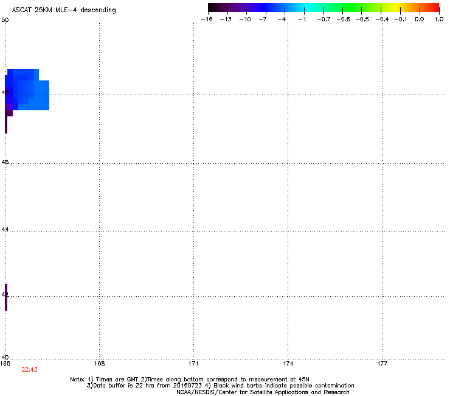Click the longitude label 171

(x=193, y=364)
